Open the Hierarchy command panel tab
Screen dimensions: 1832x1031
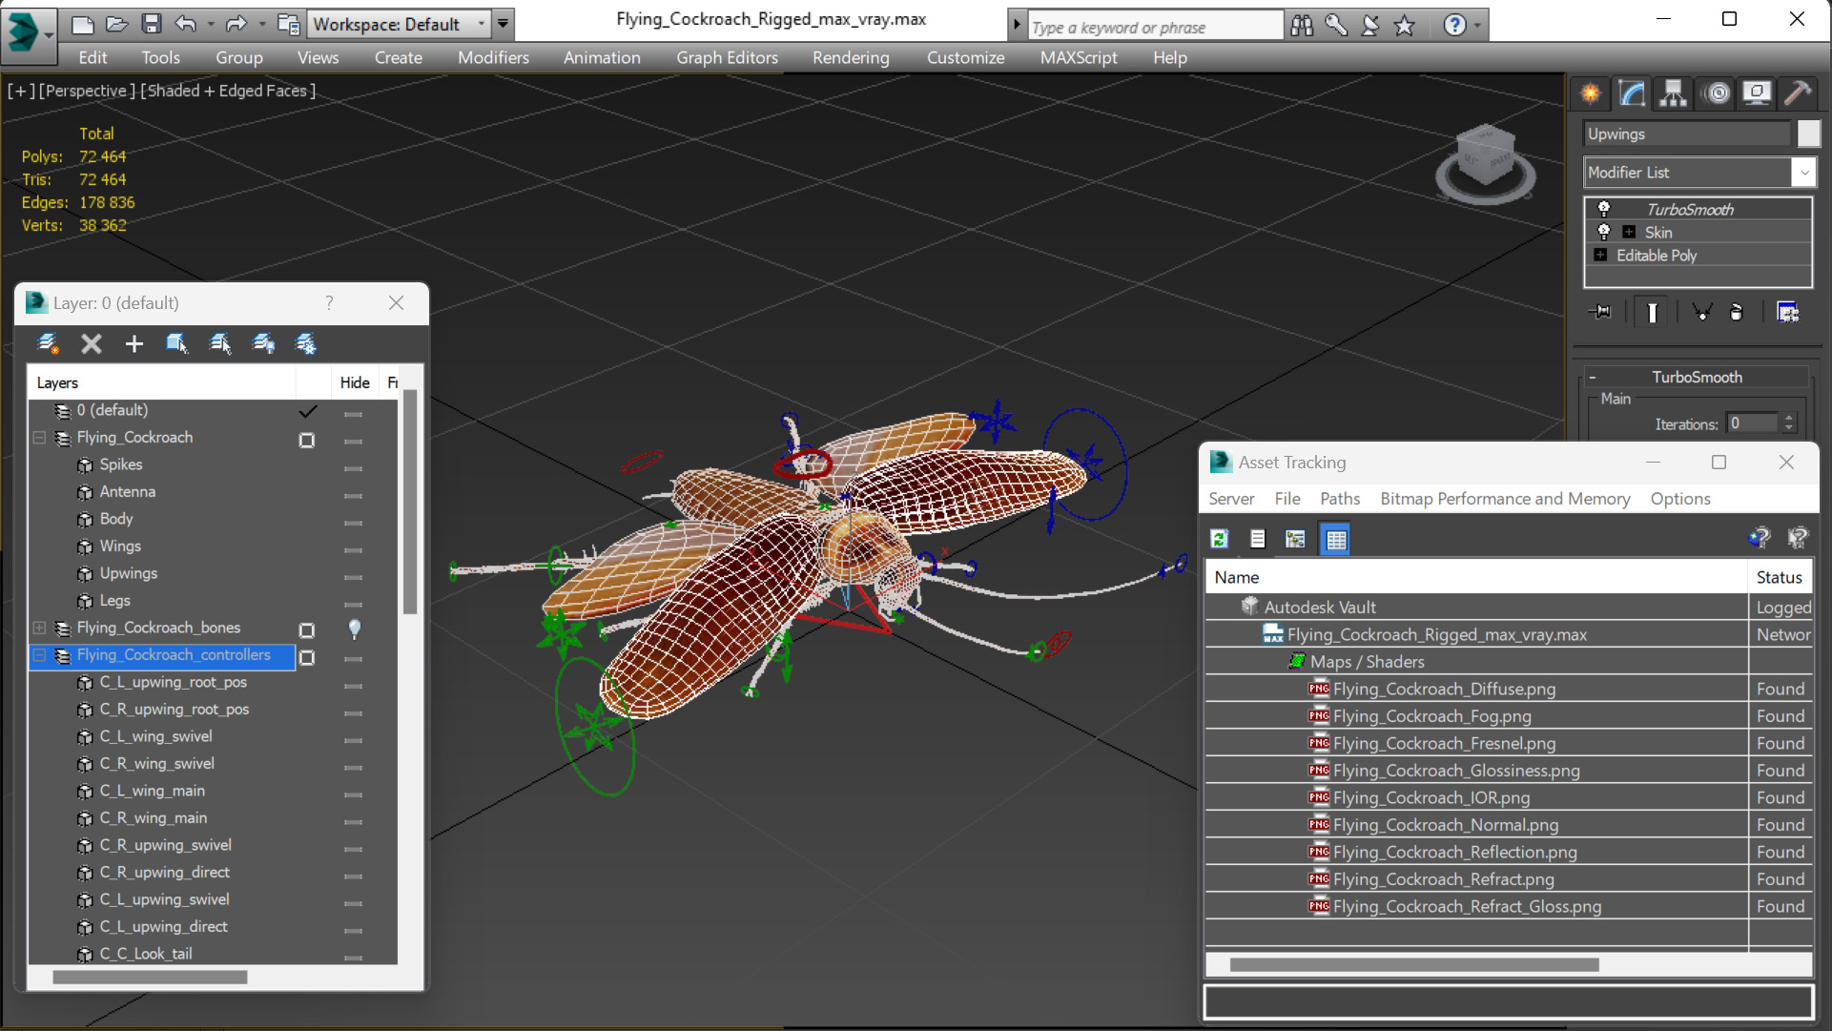pos(1673,93)
